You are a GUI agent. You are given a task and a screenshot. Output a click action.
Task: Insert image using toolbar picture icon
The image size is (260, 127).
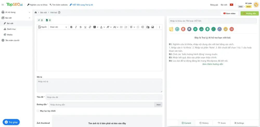point(153,27)
